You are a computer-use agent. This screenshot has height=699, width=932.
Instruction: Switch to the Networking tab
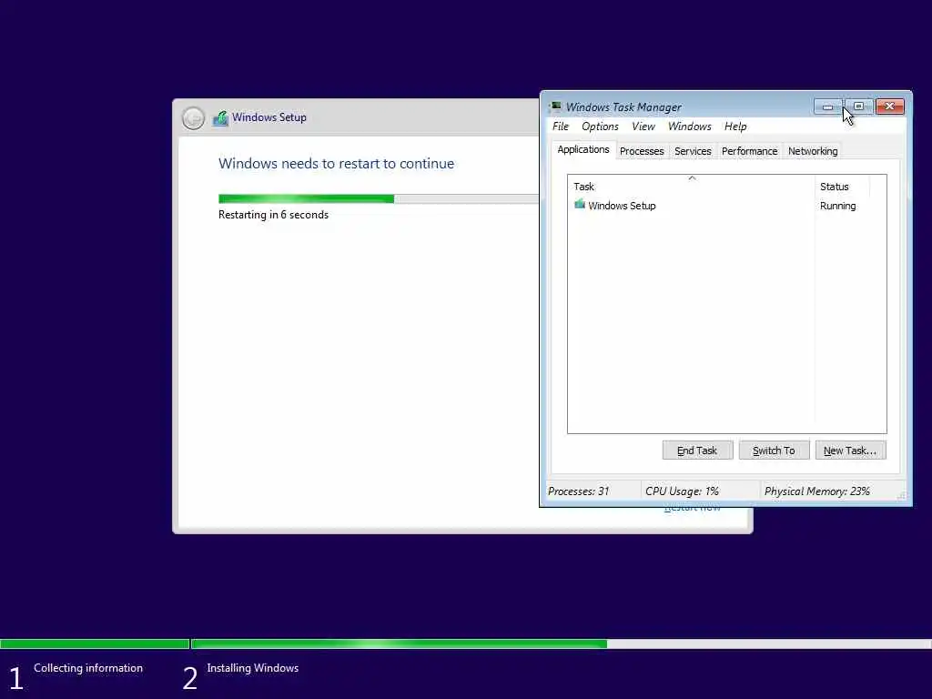click(813, 152)
